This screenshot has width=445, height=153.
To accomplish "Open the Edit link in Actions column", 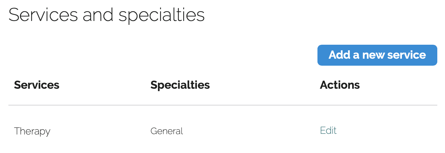I will [328, 131].
